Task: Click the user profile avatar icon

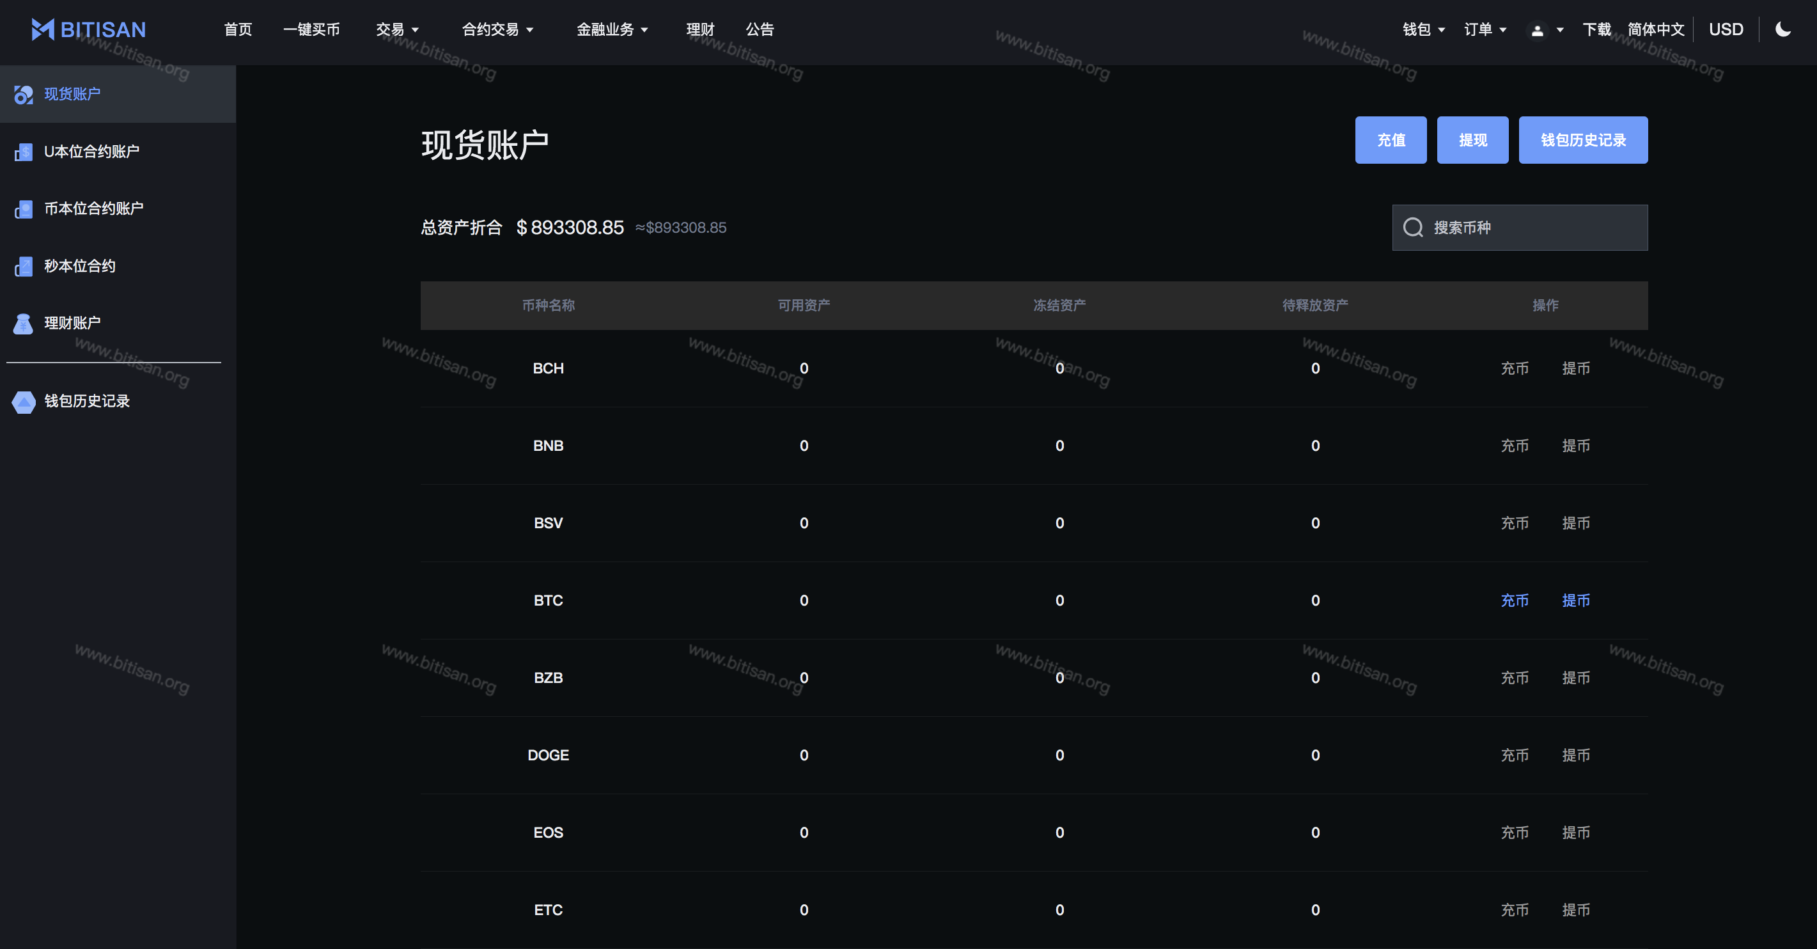Action: [x=1537, y=29]
